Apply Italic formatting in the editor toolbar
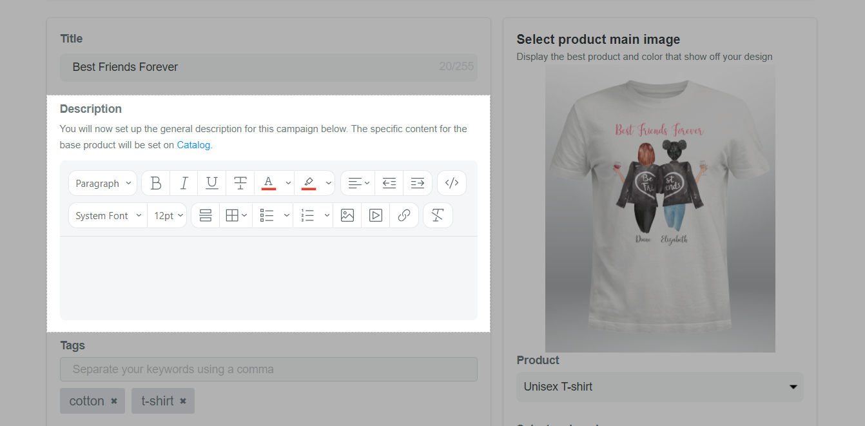 click(184, 184)
